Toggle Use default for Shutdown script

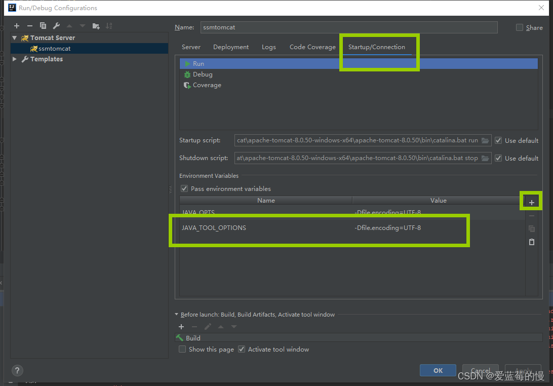[x=498, y=158]
